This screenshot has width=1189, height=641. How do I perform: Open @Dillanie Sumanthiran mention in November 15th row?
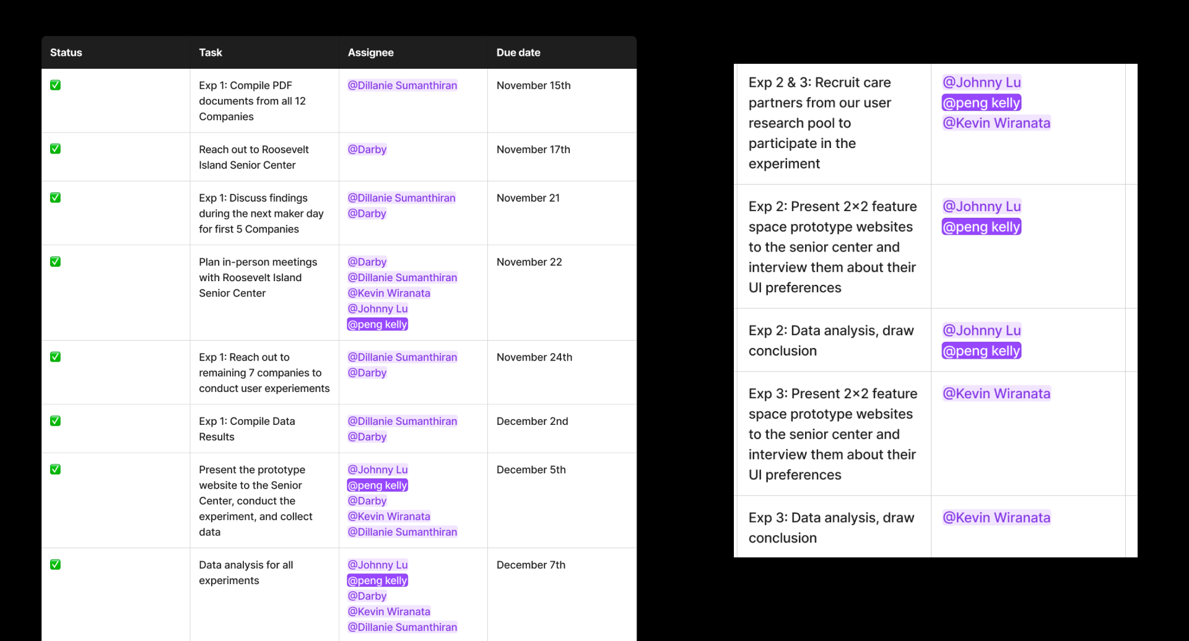[403, 85]
